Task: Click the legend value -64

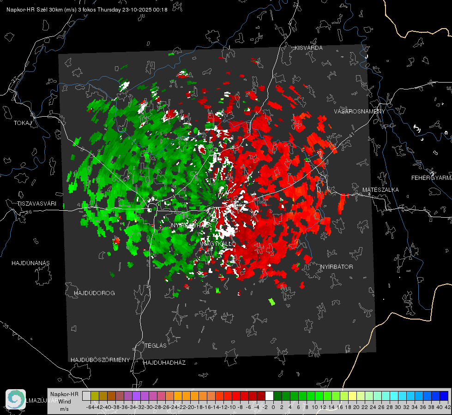Action: point(90,407)
